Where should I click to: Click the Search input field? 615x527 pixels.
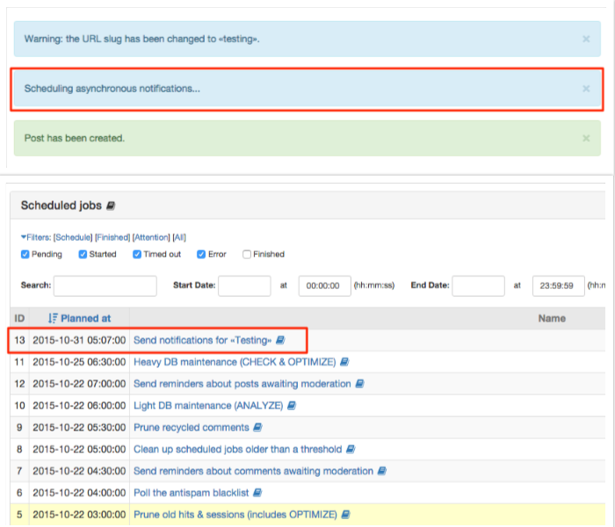(105, 285)
